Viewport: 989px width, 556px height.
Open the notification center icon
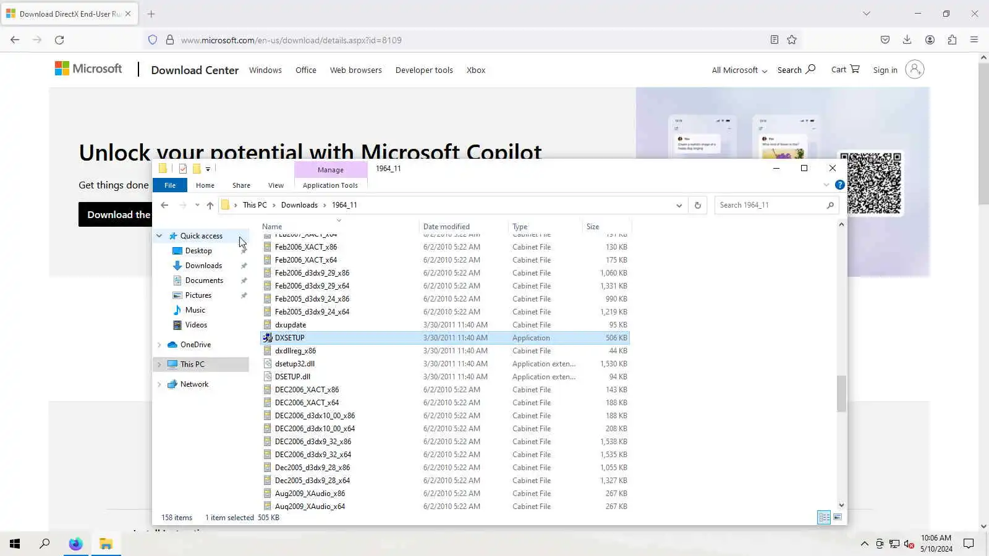[969, 544]
